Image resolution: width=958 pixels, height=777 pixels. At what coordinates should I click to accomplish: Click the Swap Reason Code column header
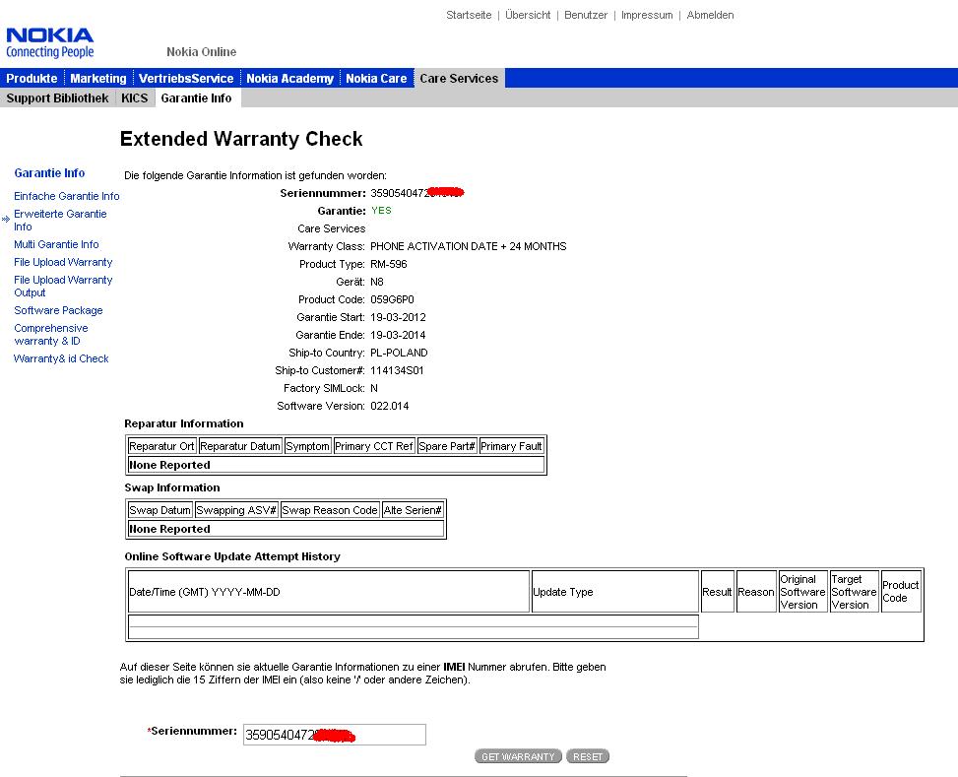point(330,510)
